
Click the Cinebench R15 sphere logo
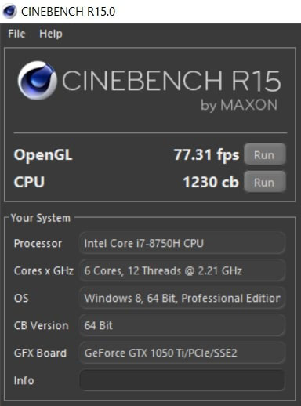coord(37,81)
